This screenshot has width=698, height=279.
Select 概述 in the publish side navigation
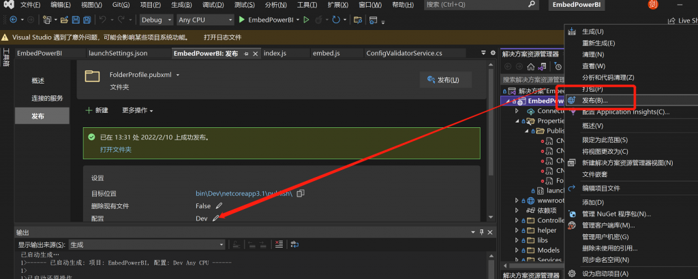38,81
